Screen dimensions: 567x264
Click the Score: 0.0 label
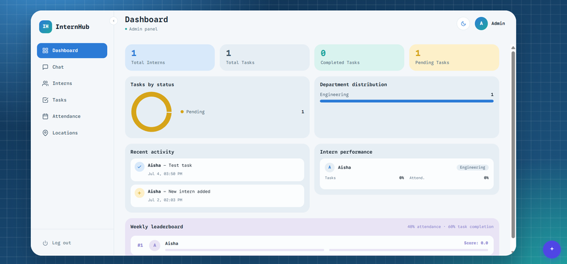476,243
